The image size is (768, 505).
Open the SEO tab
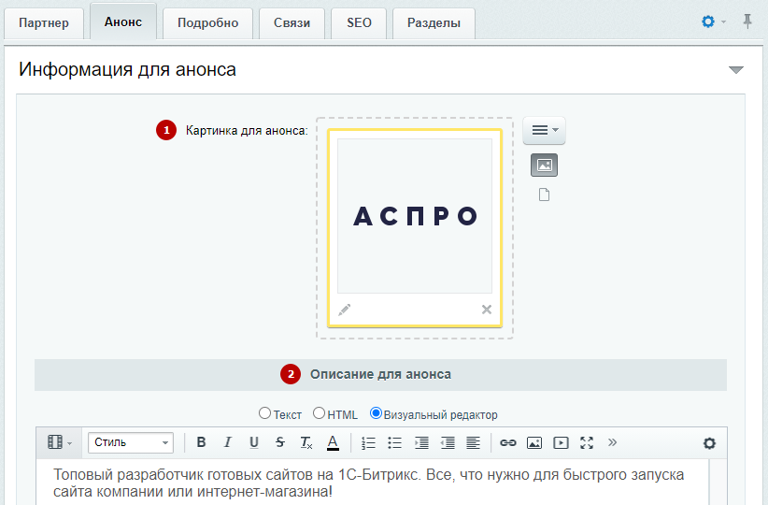tap(359, 23)
